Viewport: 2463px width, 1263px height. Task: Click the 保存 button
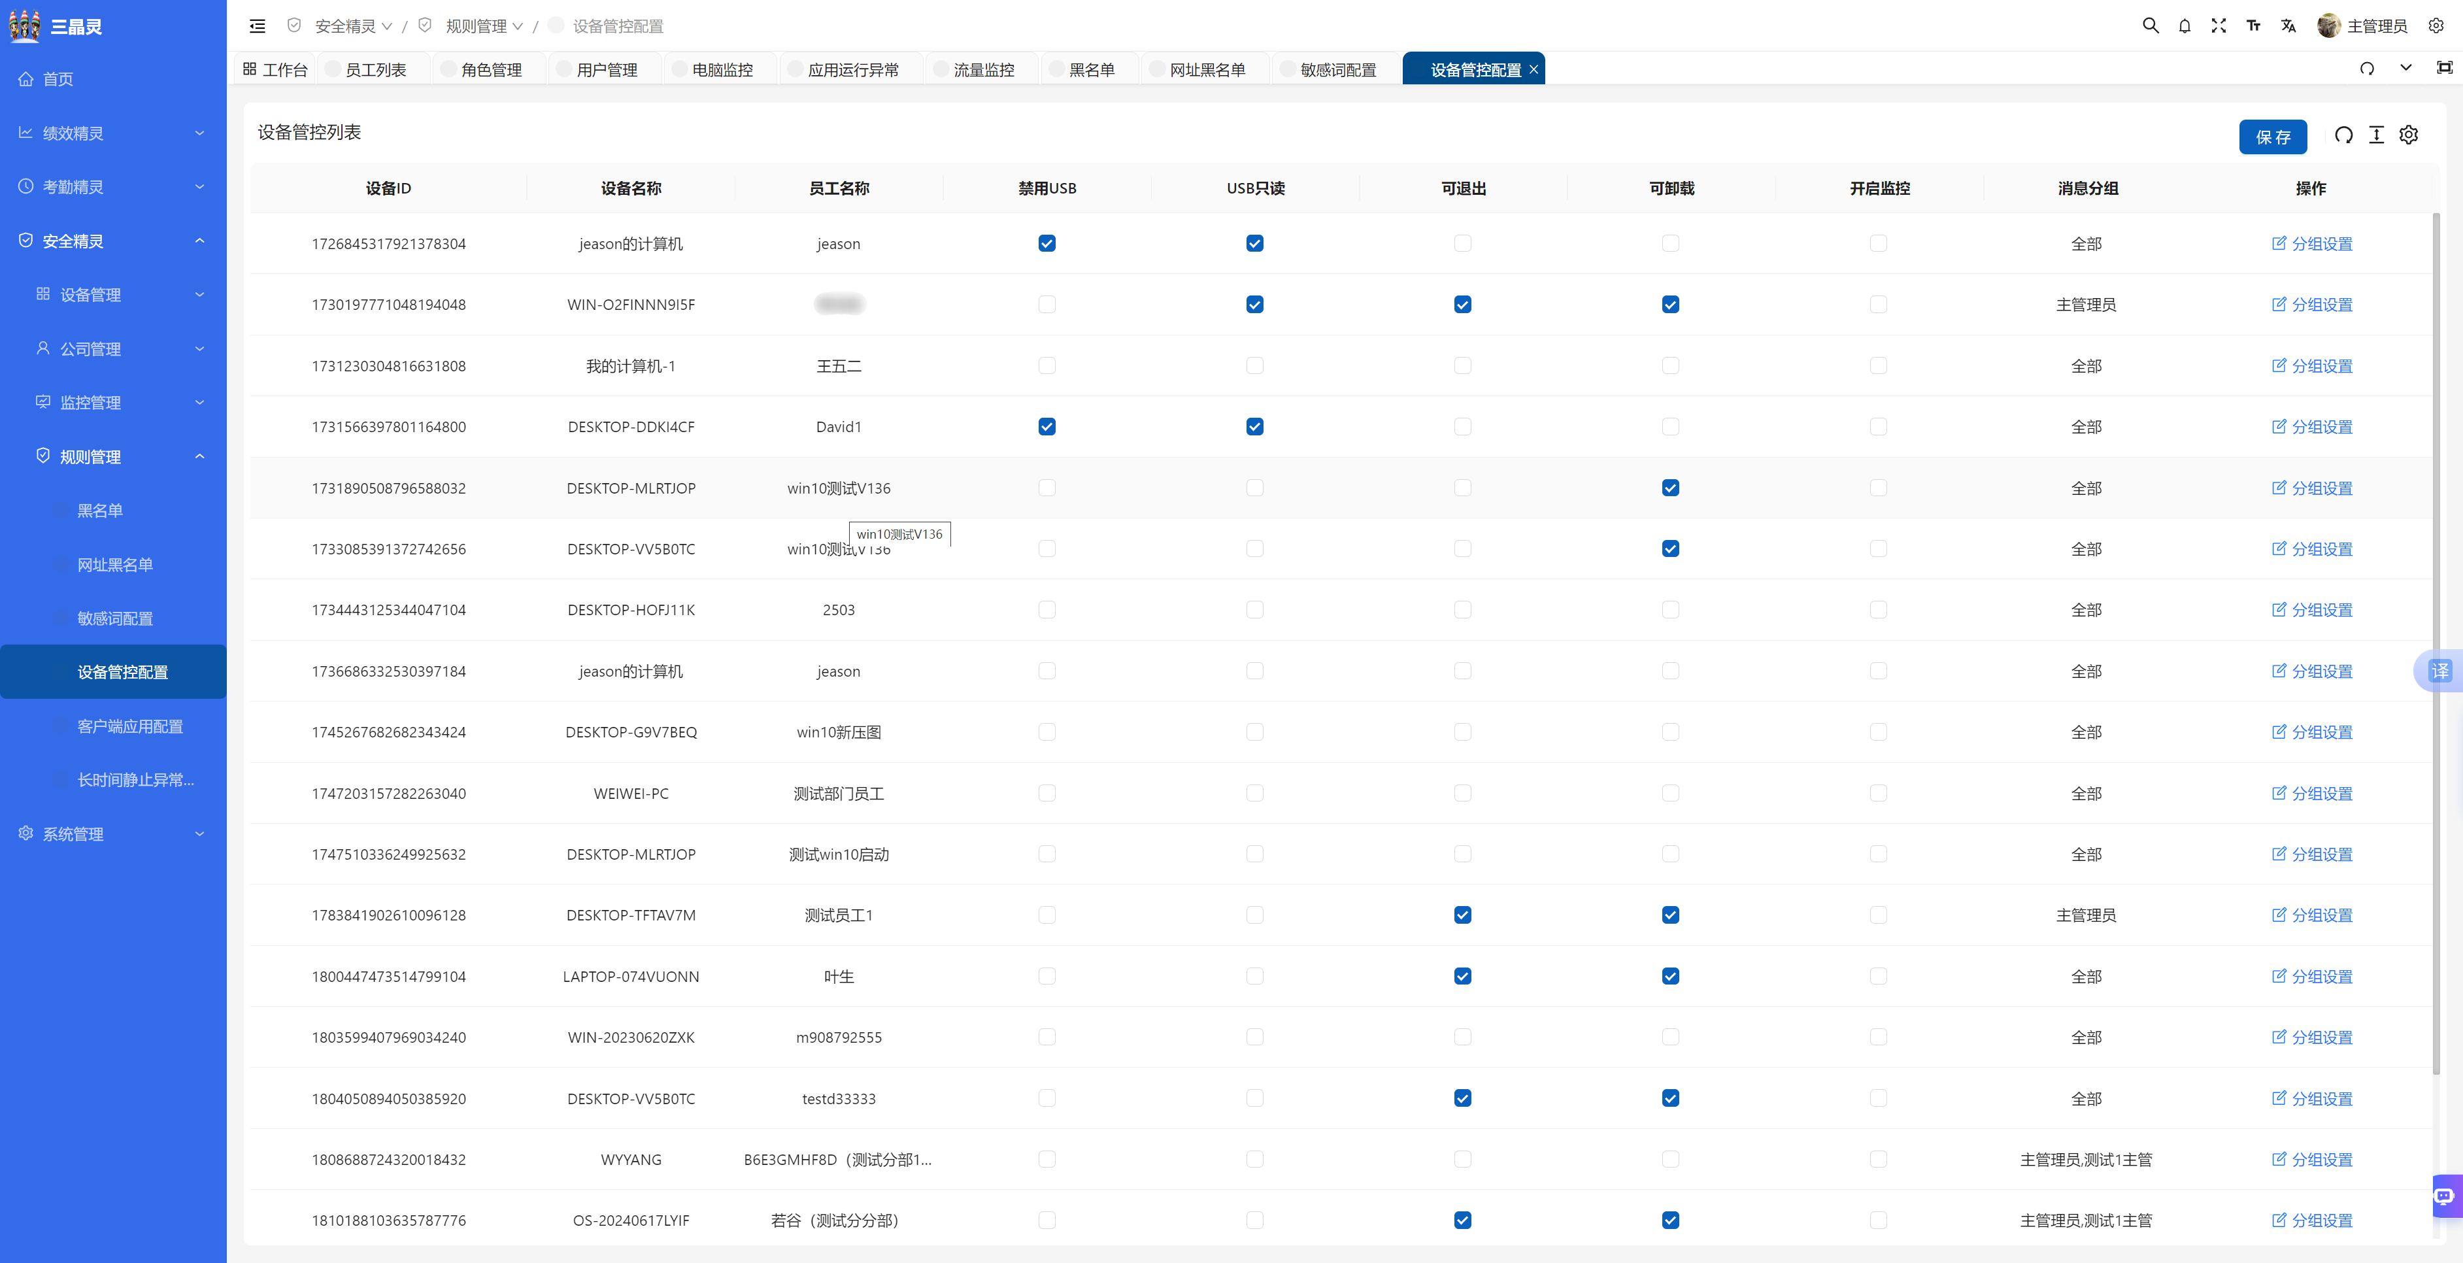coord(2271,137)
